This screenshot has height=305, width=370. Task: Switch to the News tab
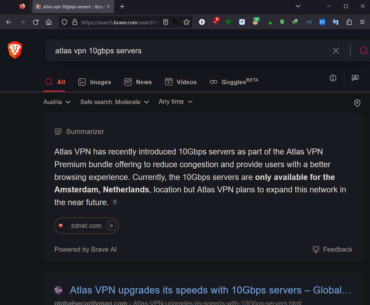[x=138, y=82]
